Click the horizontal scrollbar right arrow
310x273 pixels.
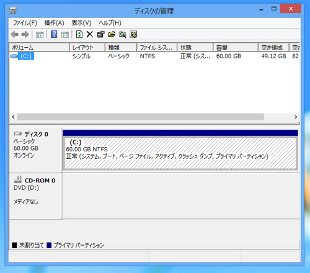point(296,117)
